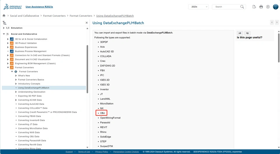This screenshot has height=154, width=280.
Task: Click the search magnifier icon
Action: point(242,7)
